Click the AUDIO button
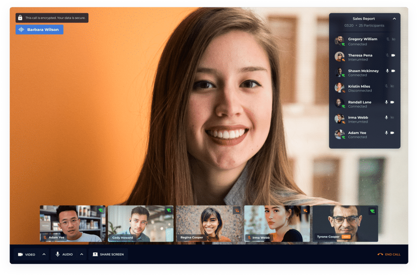Viewport: 418px width, 276px height. click(x=64, y=254)
